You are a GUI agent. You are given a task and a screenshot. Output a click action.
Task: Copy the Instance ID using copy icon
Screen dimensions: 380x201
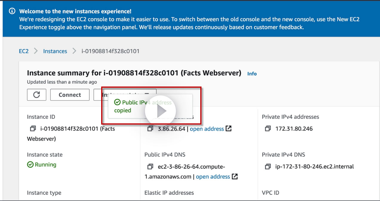33,129
